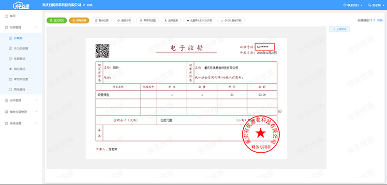387x185 pixels.
Task: Open sidebar 常用项设置 entry
Action: 21,79
